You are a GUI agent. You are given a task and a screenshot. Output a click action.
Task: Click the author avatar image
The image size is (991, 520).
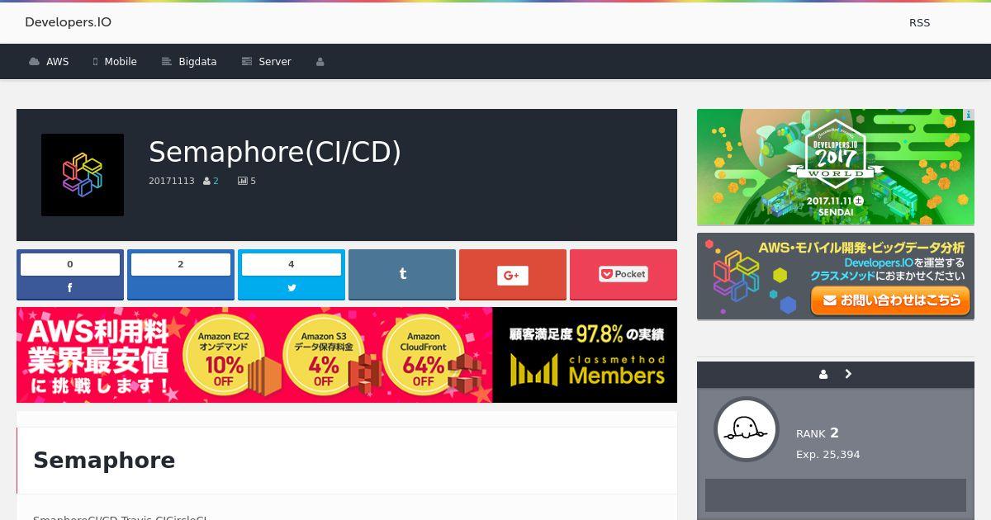point(747,429)
